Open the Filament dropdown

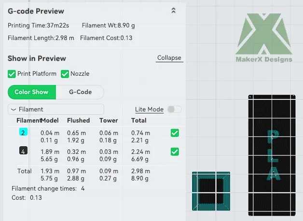[56, 110]
